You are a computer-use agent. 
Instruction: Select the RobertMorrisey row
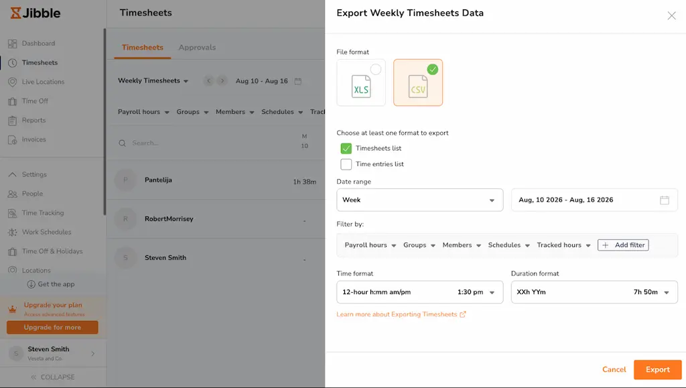(216, 218)
